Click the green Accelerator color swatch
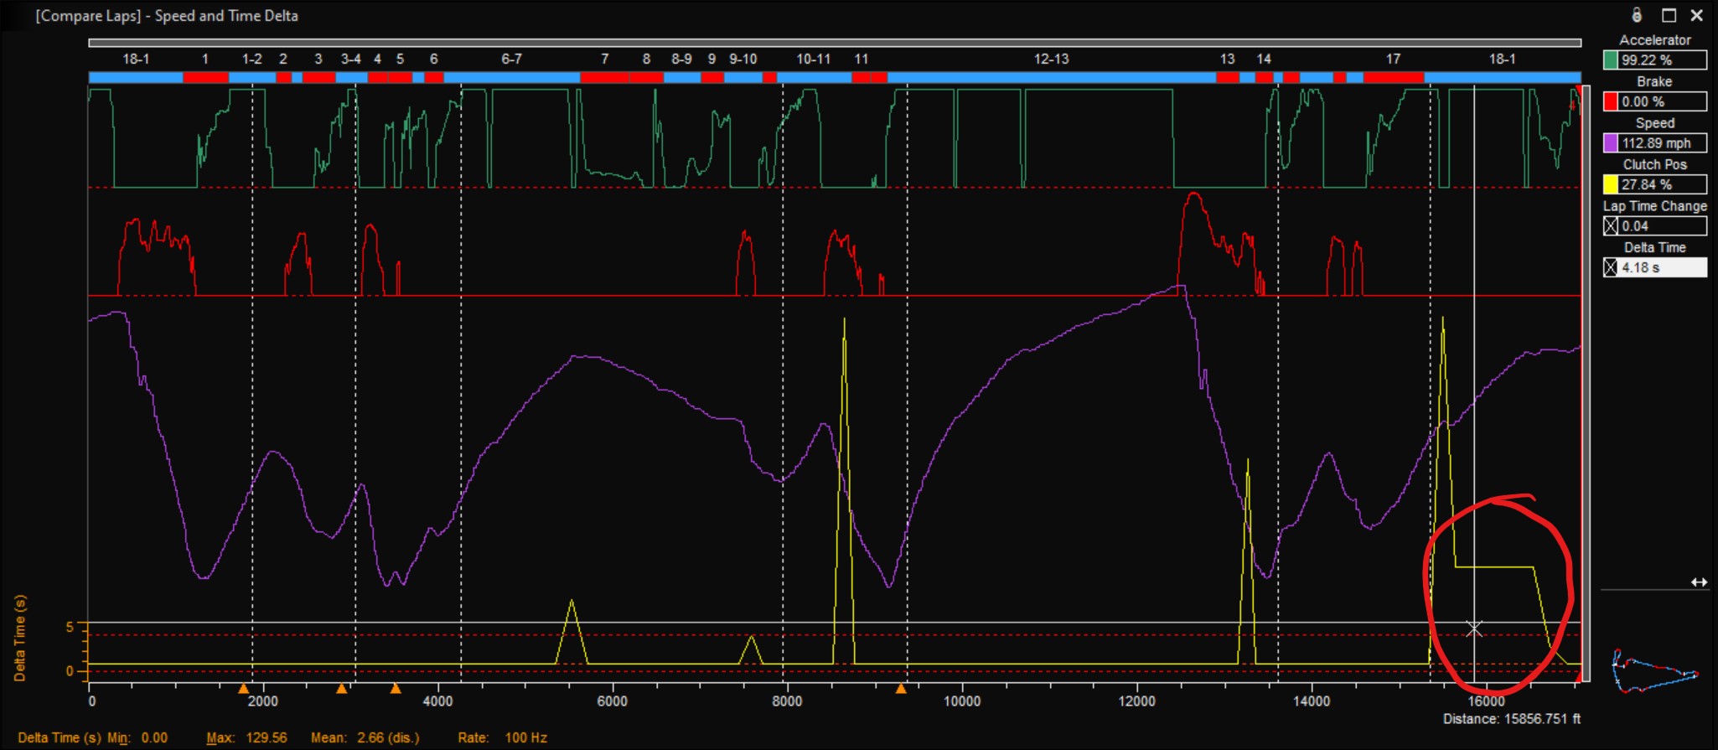The height and width of the screenshot is (750, 1718). (x=1611, y=60)
